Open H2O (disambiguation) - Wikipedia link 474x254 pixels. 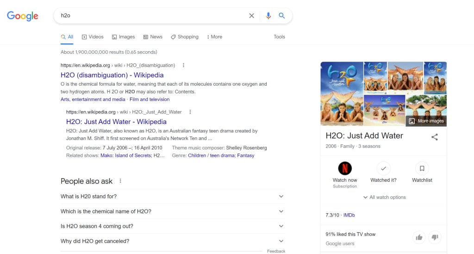click(112, 75)
